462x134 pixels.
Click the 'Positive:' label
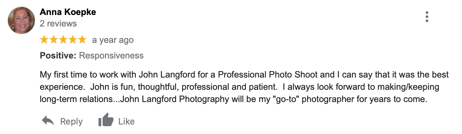(x=58, y=55)
